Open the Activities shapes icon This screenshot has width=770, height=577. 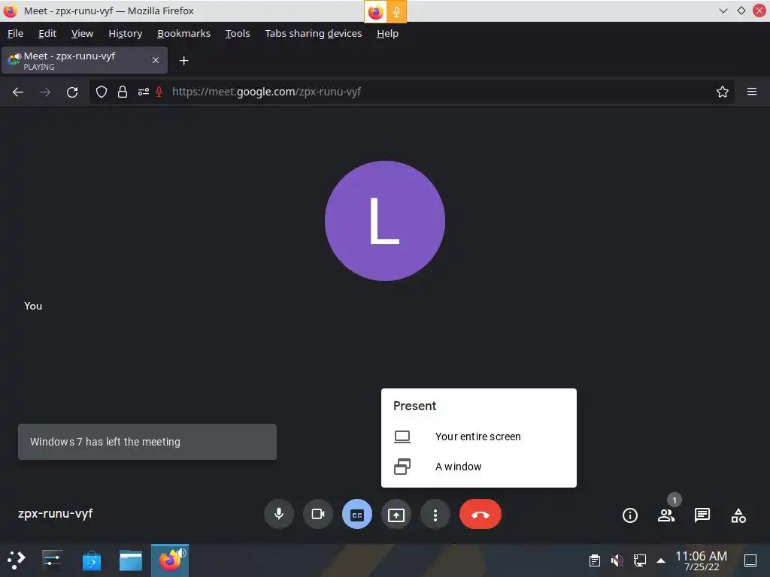pyautogui.click(x=738, y=515)
